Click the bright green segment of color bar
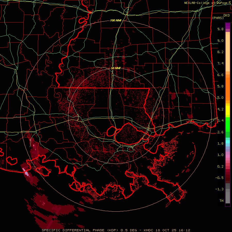Screen dimensions: 232x232 click(x=228, y=125)
